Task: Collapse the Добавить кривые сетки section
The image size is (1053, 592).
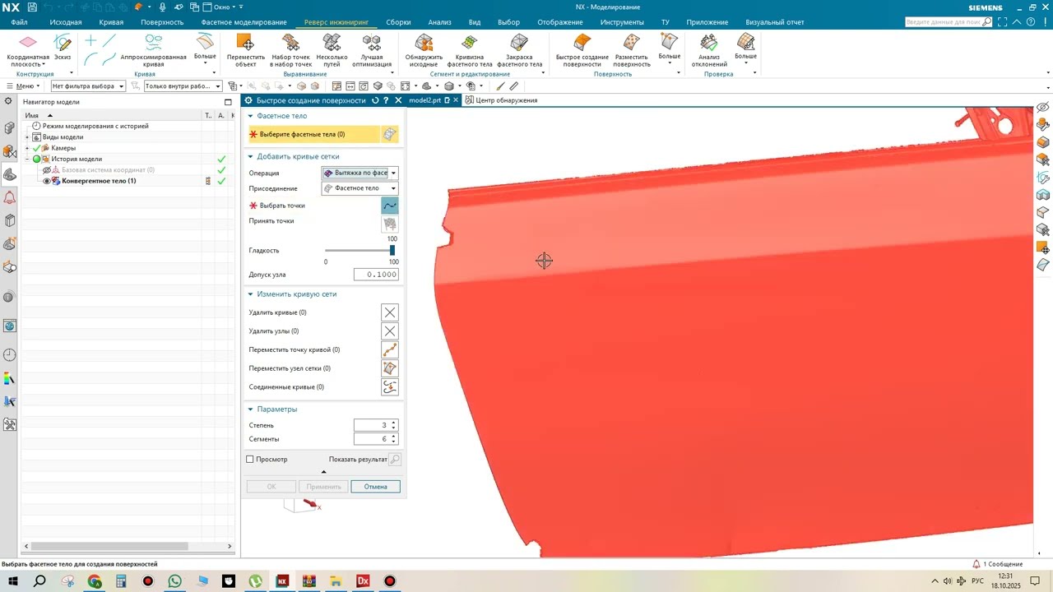Action: click(x=250, y=156)
